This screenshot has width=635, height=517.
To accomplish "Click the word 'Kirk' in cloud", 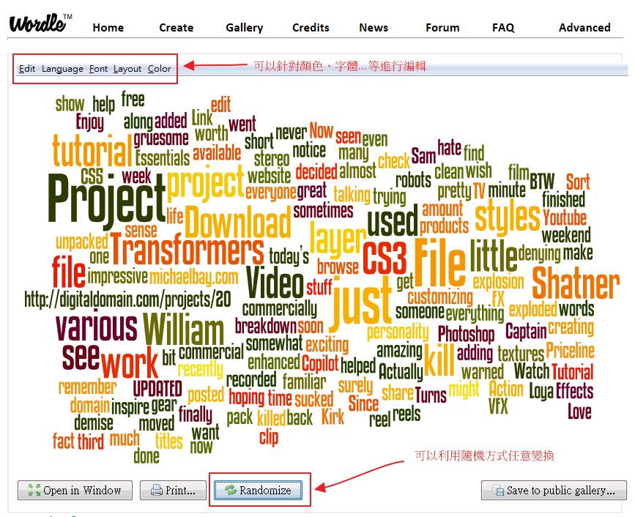I will tap(333, 417).
